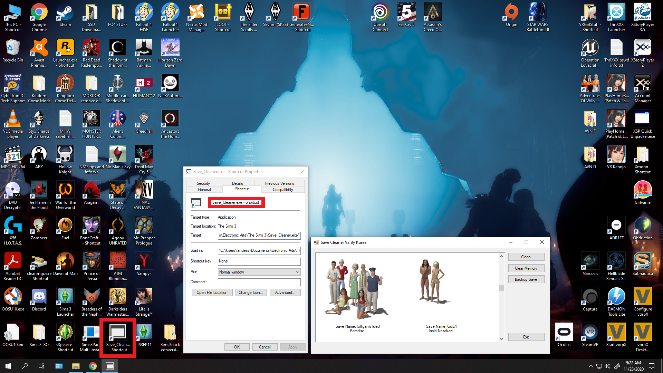The width and height of the screenshot is (663, 373).
Task: Open the notification center icon
Action: 652,366
